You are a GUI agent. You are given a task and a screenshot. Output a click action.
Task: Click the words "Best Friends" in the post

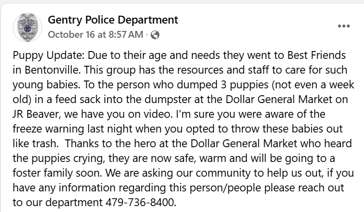click(x=316, y=55)
